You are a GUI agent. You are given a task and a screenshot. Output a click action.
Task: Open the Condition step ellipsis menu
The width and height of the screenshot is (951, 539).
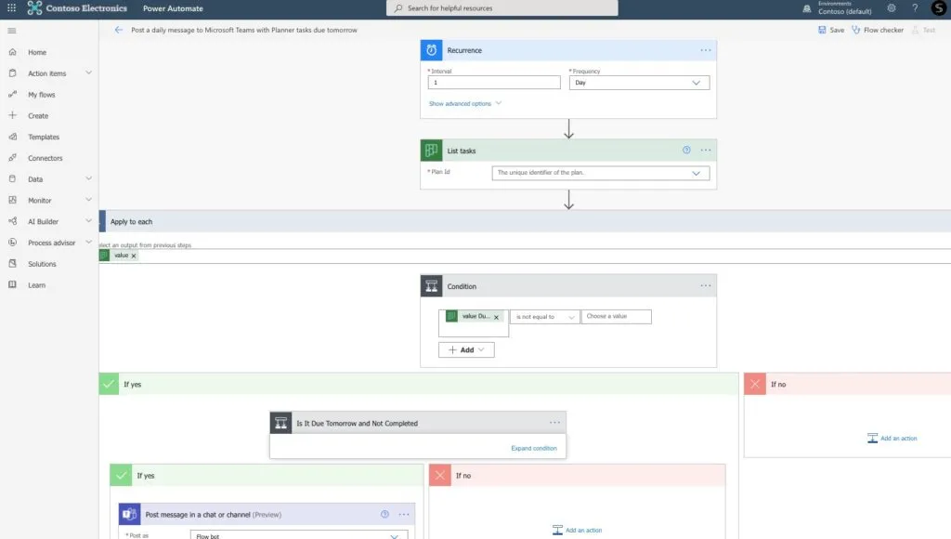[706, 285]
